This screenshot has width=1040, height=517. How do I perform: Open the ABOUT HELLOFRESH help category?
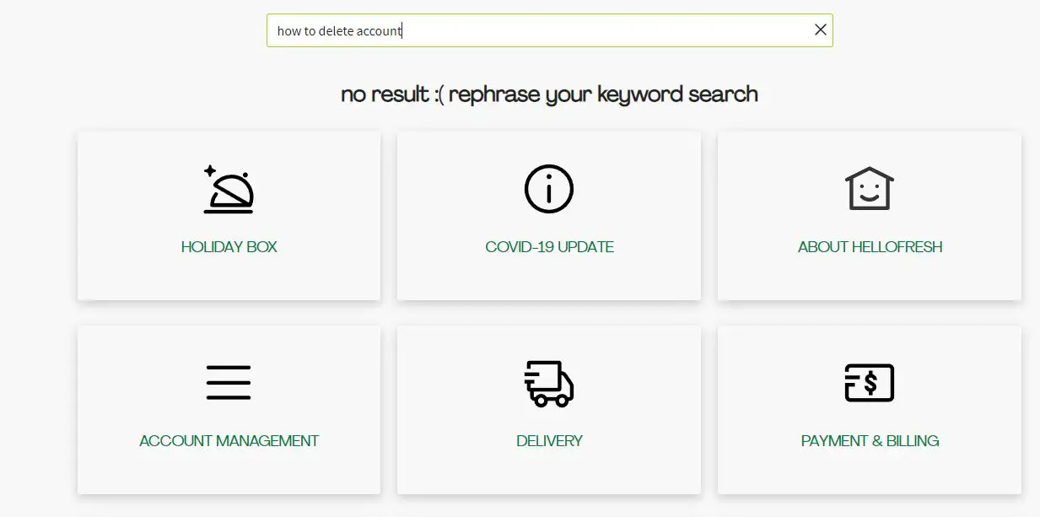[x=869, y=246]
